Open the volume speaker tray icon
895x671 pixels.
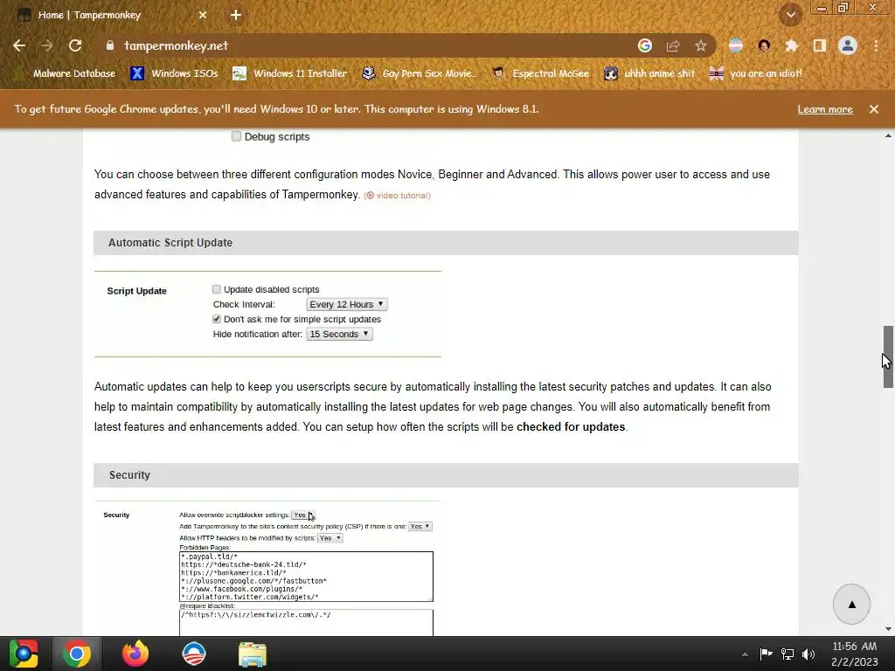[x=808, y=654]
